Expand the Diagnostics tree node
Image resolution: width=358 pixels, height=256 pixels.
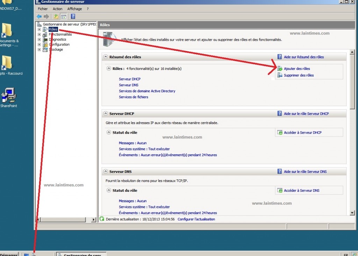coord(39,39)
